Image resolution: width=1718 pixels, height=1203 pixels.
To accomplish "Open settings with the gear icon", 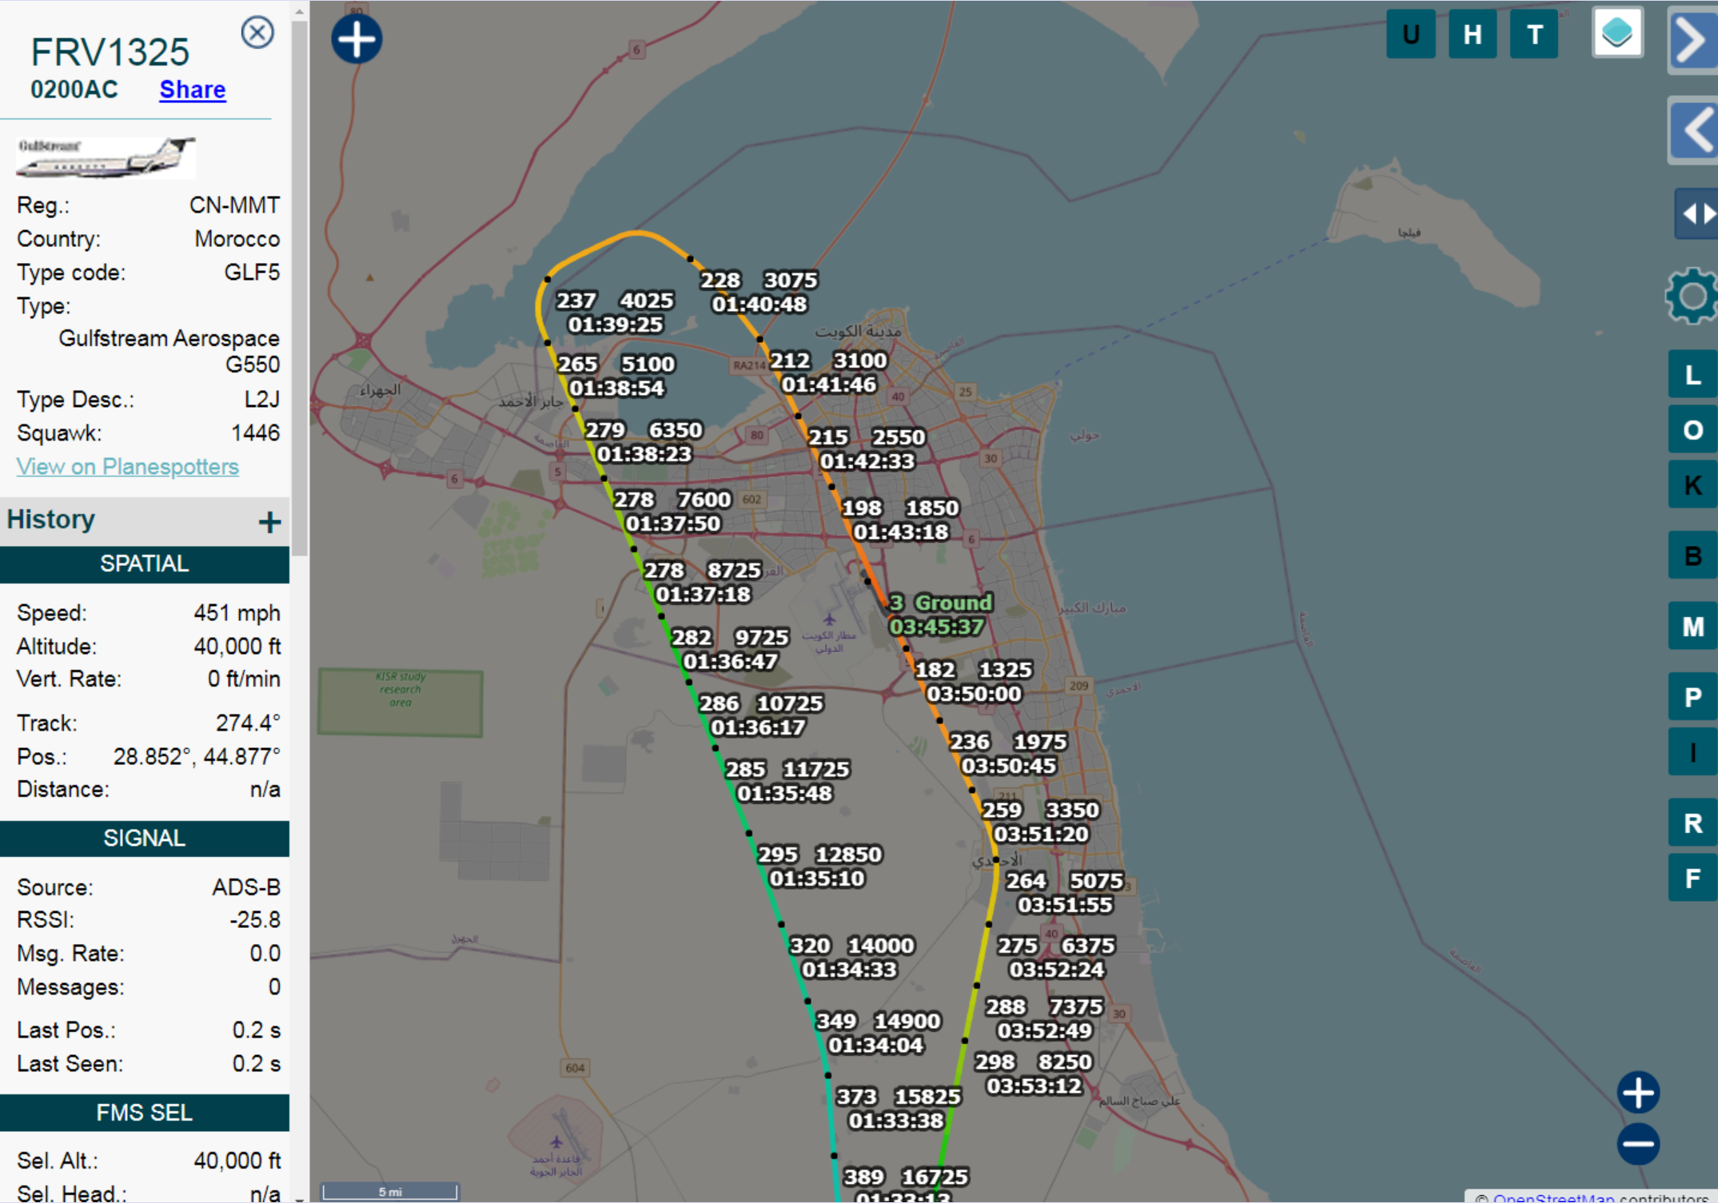I will click(1692, 297).
